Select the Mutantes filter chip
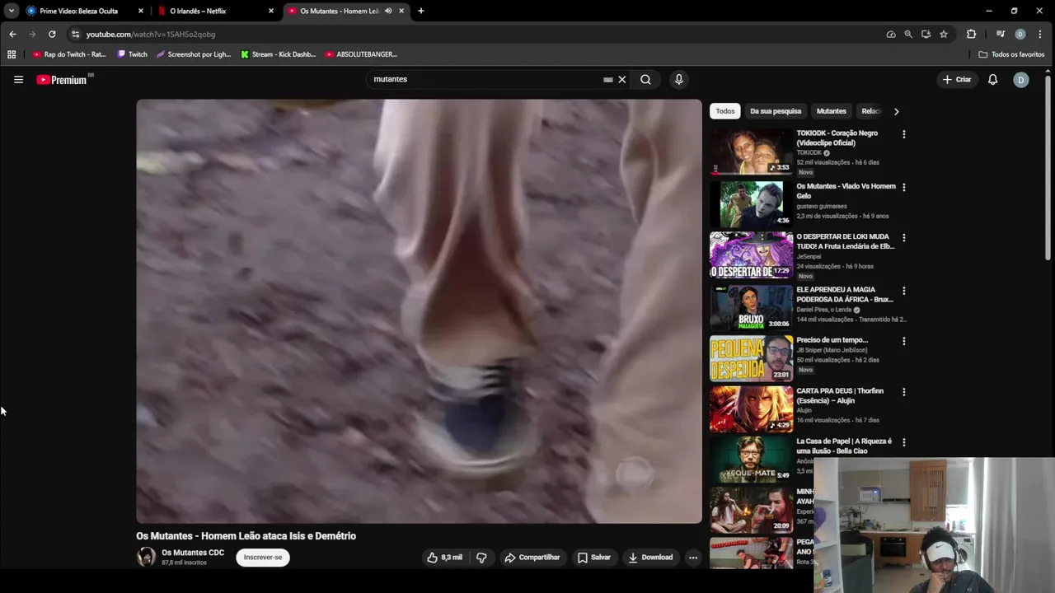Screen dimensions: 1055x593 click(x=831, y=111)
